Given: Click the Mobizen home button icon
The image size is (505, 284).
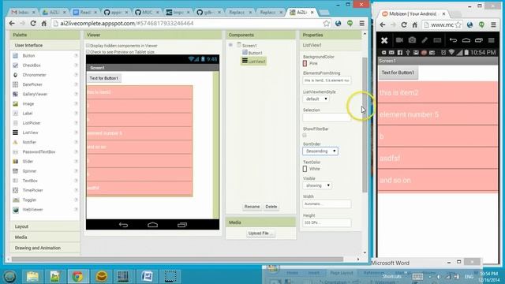Looking at the screenshot, I should [466, 40].
